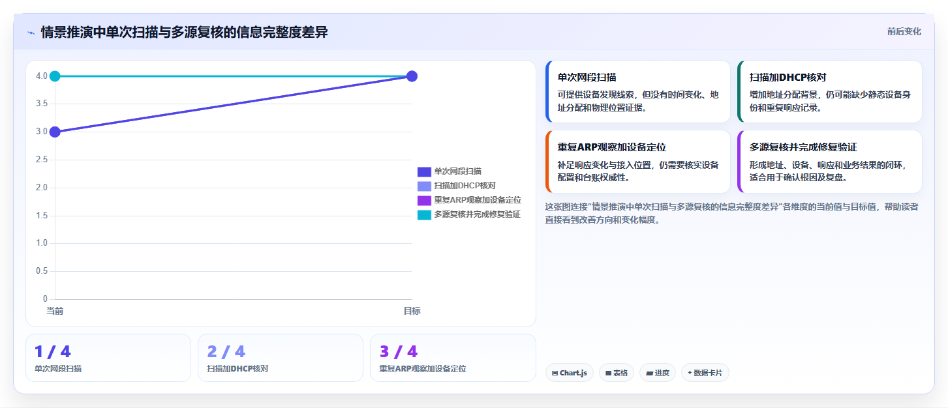Select the 扫描加DHCP核对 info card
Viewport: 948px width, 408px height.
tap(829, 92)
